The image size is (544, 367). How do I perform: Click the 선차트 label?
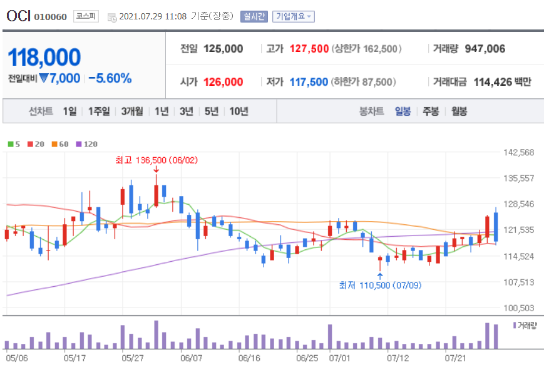point(41,111)
